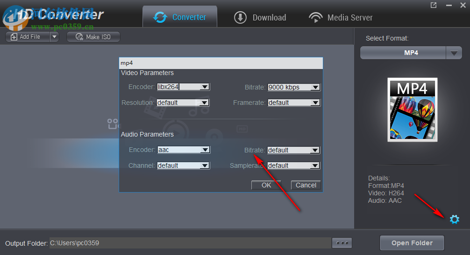Click the Open Folder button
This screenshot has width=470, height=255.
(x=412, y=243)
